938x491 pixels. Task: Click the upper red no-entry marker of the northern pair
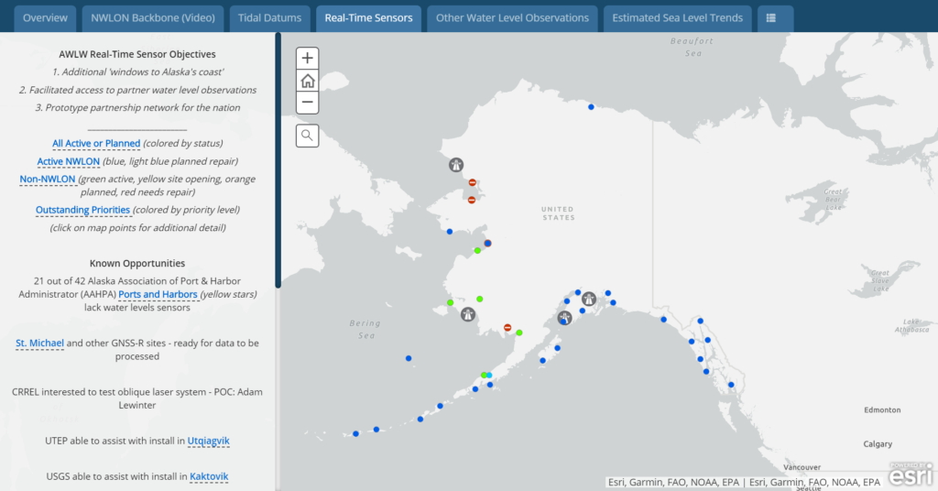click(472, 182)
